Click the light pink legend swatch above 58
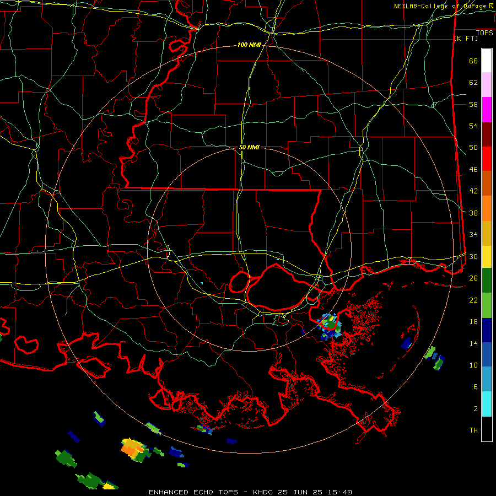Viewport: 496px width, 496px height. tap(487, 85)
